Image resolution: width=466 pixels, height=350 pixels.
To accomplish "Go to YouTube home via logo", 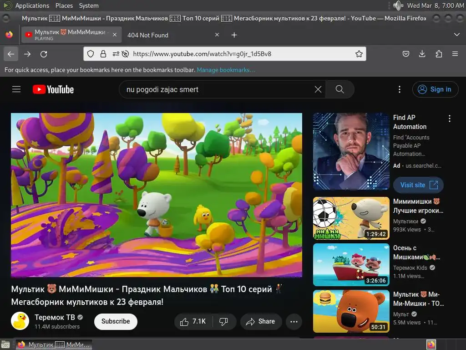I will [53, 89].
